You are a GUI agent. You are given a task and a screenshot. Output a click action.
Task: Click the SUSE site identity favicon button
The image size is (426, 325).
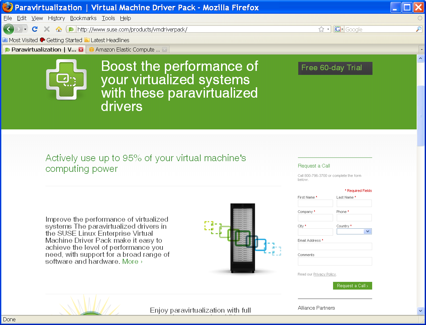tap(71, 29)
